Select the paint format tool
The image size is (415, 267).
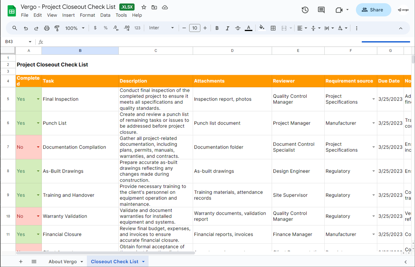tap(57, 28)
